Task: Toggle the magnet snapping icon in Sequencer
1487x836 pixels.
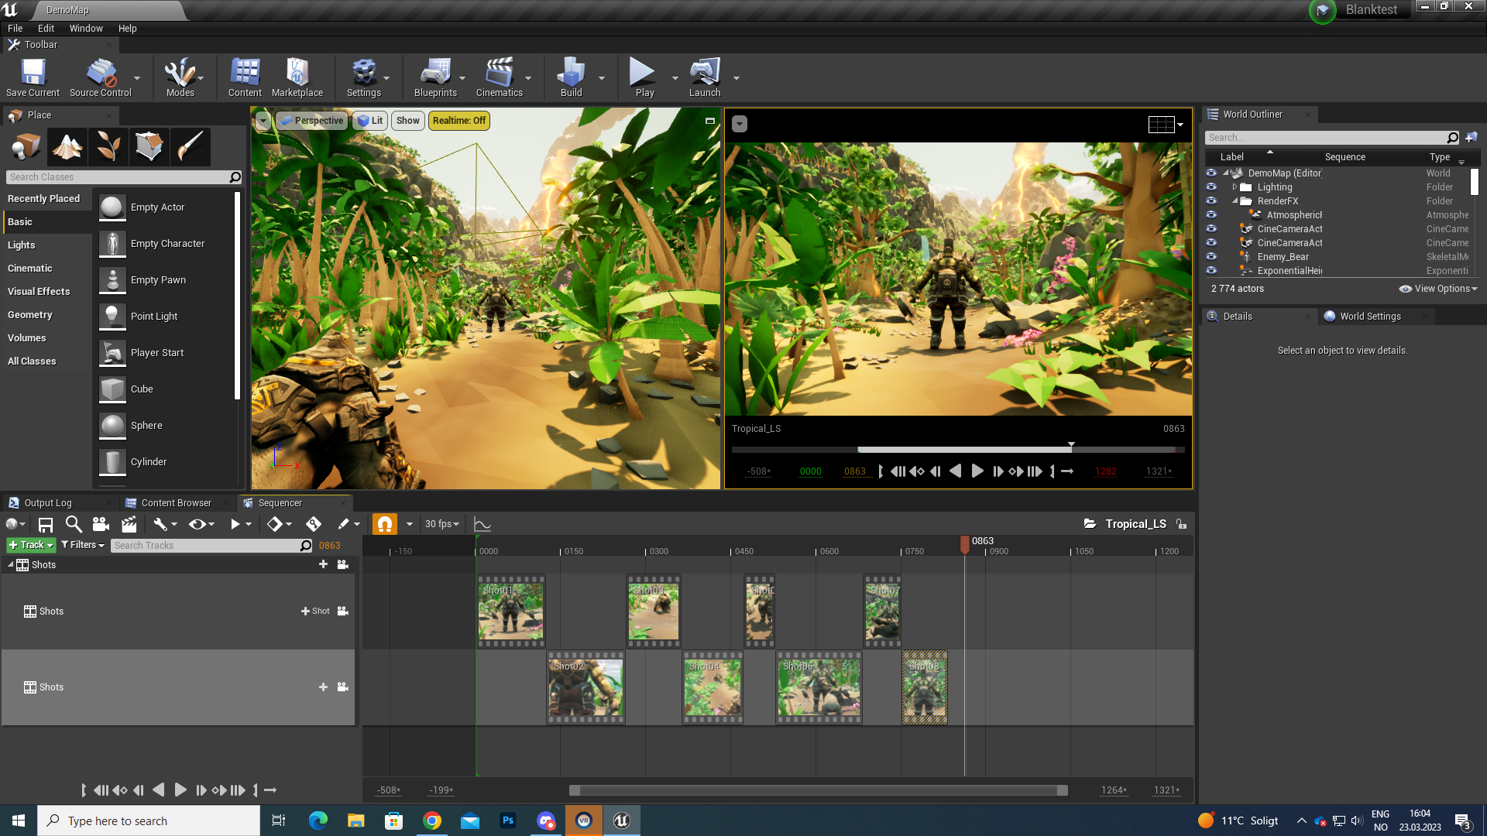Action: [x=385, y=524]
